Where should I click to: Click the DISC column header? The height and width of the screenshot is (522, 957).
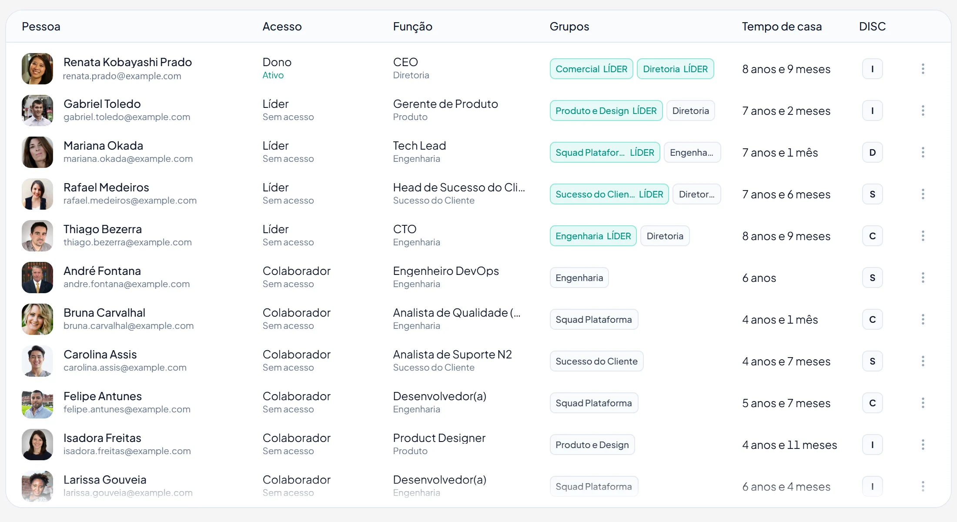pyautogui.click(x=872, y=27)
